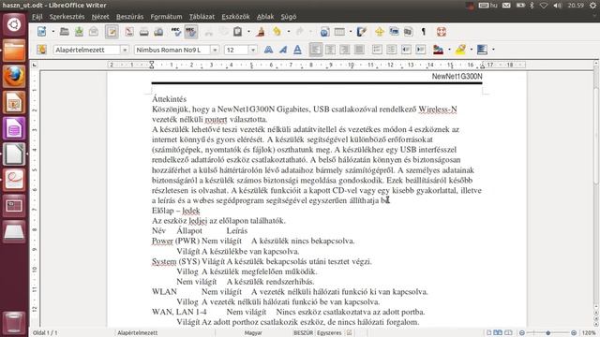The width and height of the screenshot is (600, 337).
Task: Open the Ablak menu
Action: coord(265,17)
